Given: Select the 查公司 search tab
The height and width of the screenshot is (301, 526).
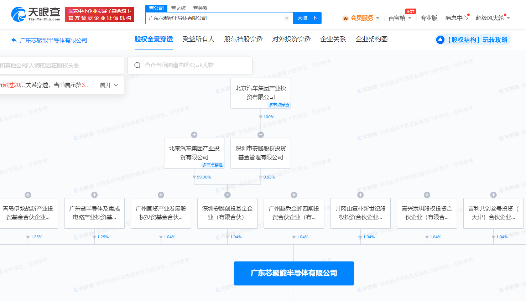Looking at the screenshot, I should tap(156, 8).
